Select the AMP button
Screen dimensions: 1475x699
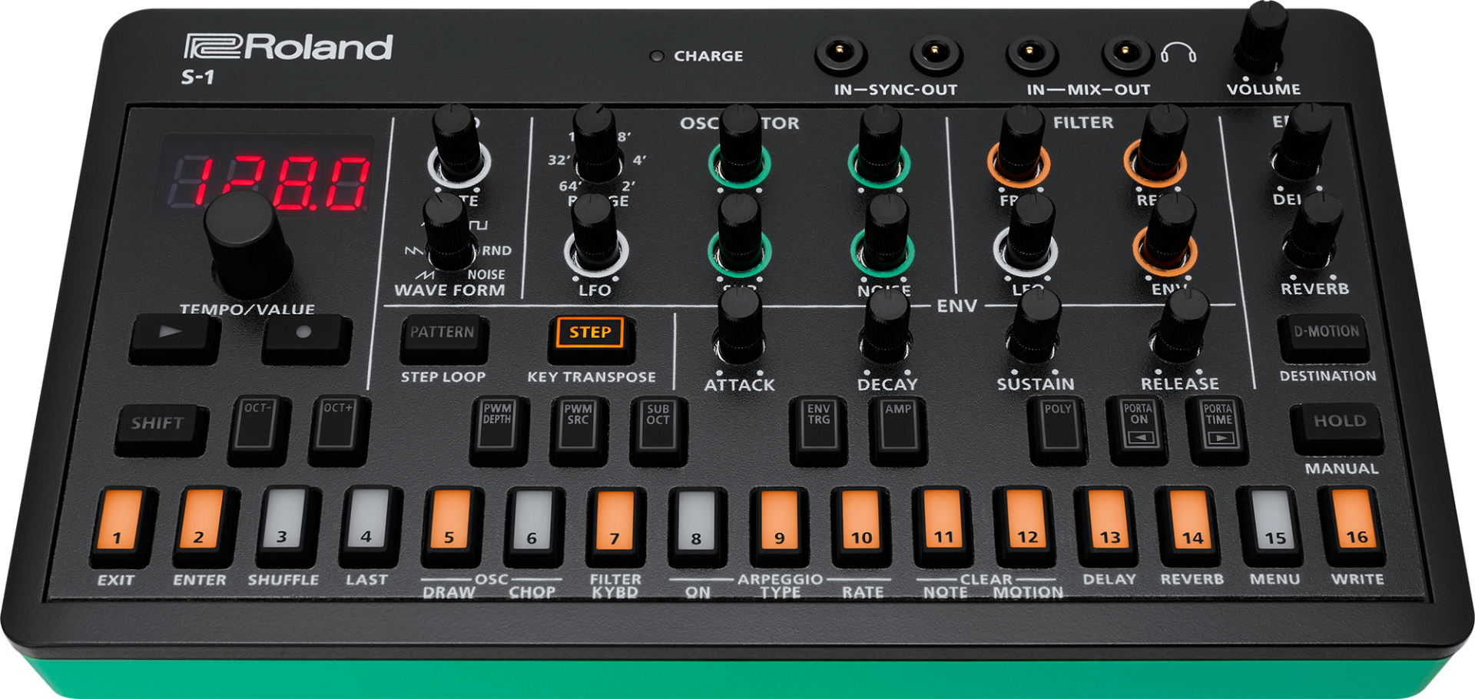tap(899, 429)
